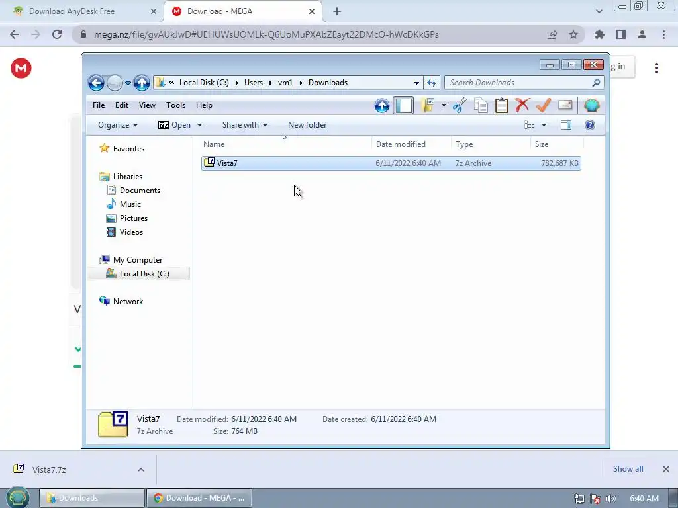Click the Copy pages icon

pos(481,105)
